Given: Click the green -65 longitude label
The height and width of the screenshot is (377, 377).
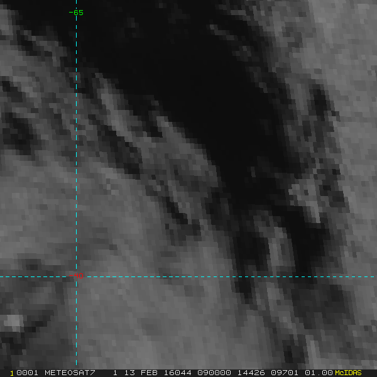Looking at the screenshot, I should [x=76, y=13].
